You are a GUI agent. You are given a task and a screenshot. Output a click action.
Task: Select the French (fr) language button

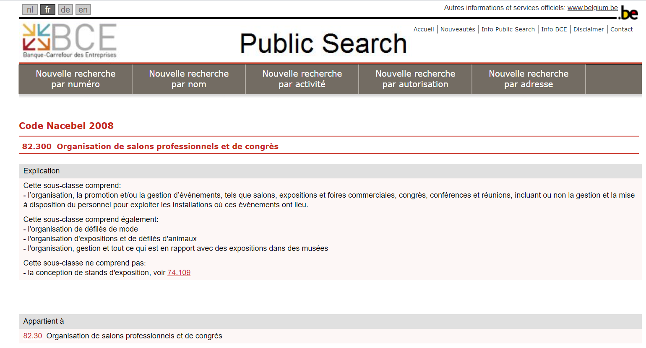click(47, 10)
